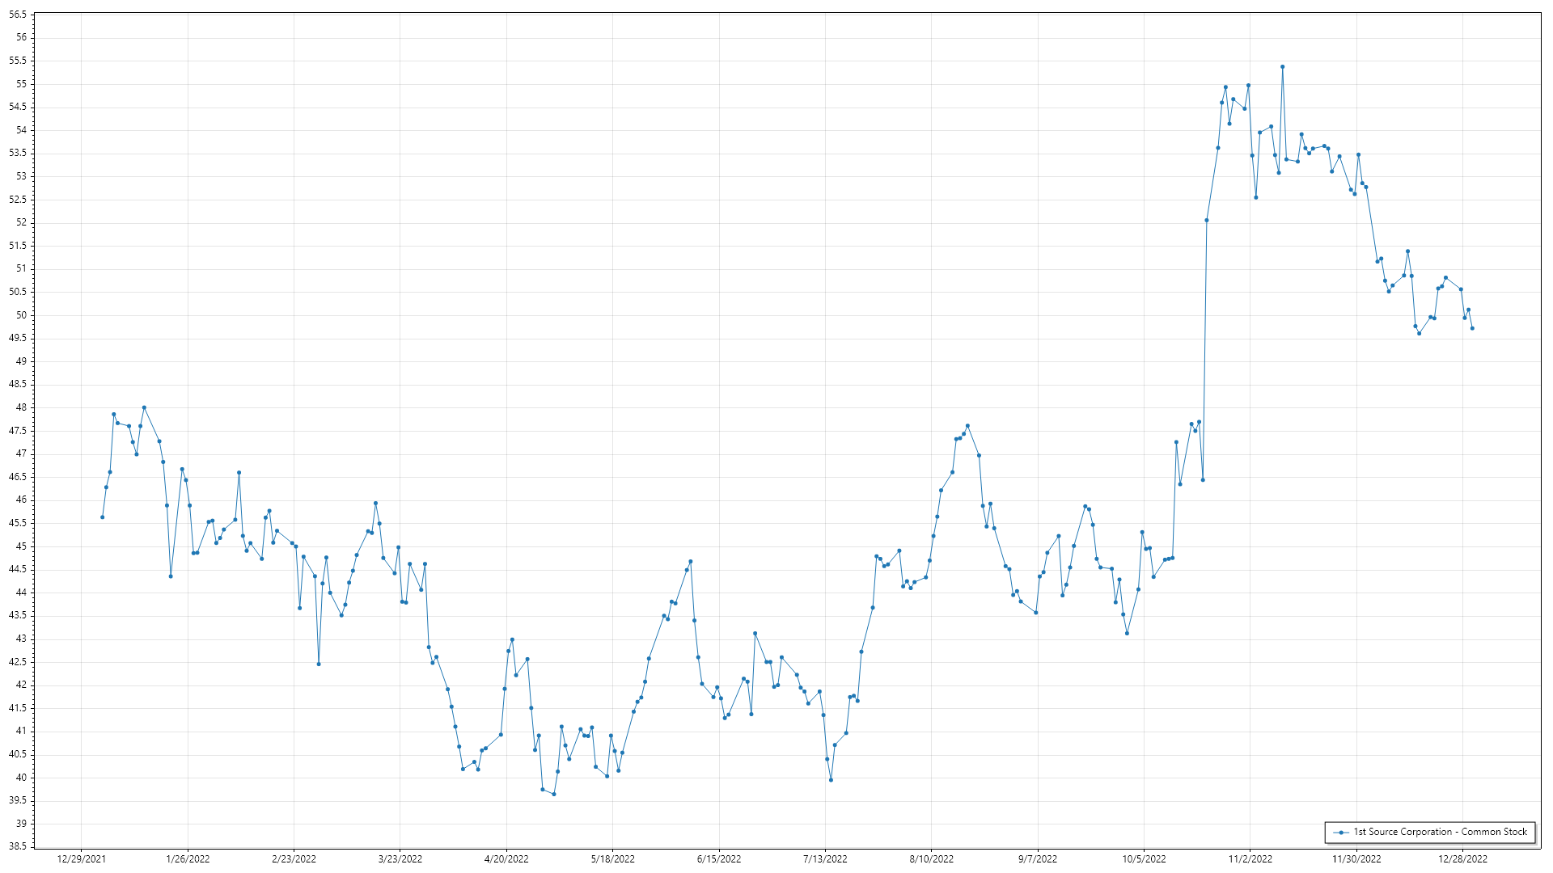The width and height of the screenshot is (1553, 873).
Task: Click the 9/7/2022 x-axis label
Action: [1037, 859]
